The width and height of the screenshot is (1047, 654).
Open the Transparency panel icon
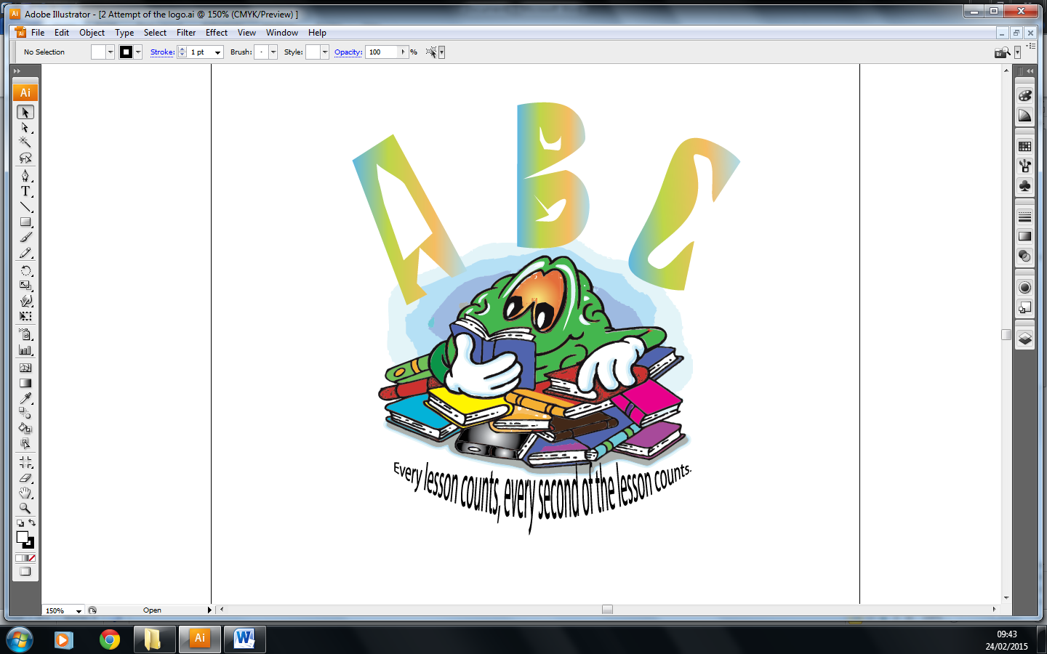click(x=1025, y=257)
